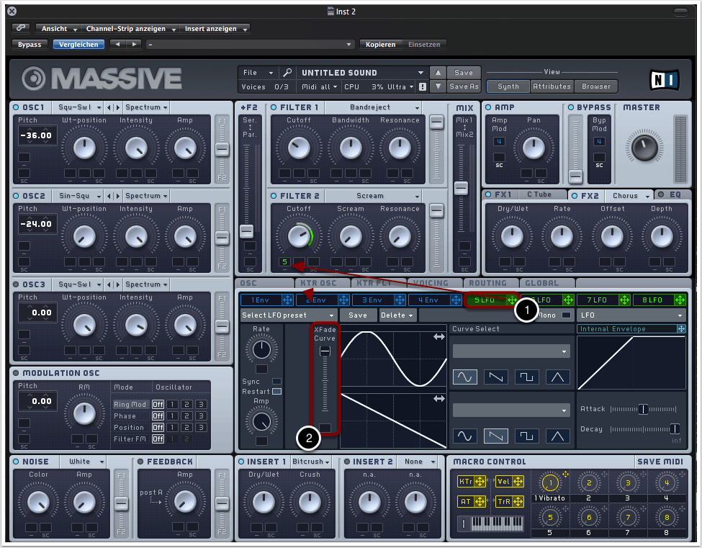The image size is (702, 548).
Task: Click the XFade Curve slider handle
Action: (325, 351)
